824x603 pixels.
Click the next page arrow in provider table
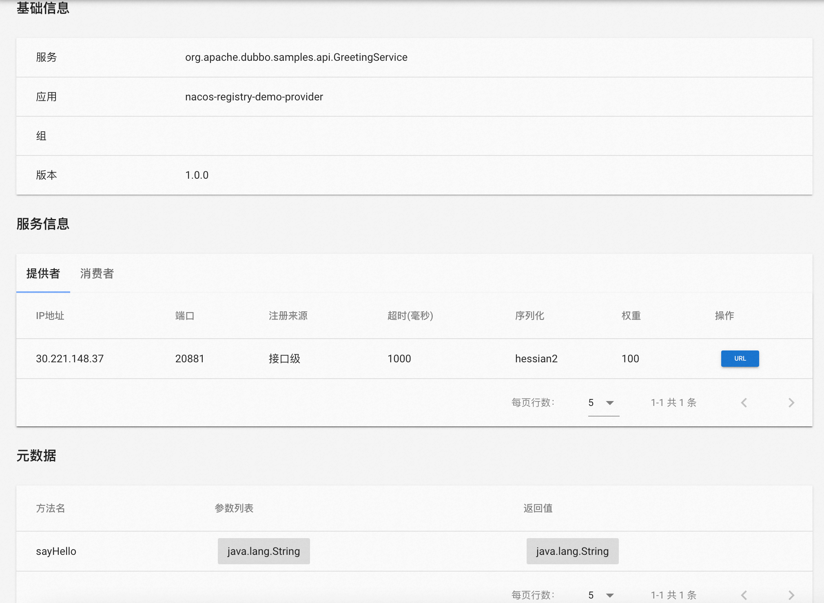point(792,403)
